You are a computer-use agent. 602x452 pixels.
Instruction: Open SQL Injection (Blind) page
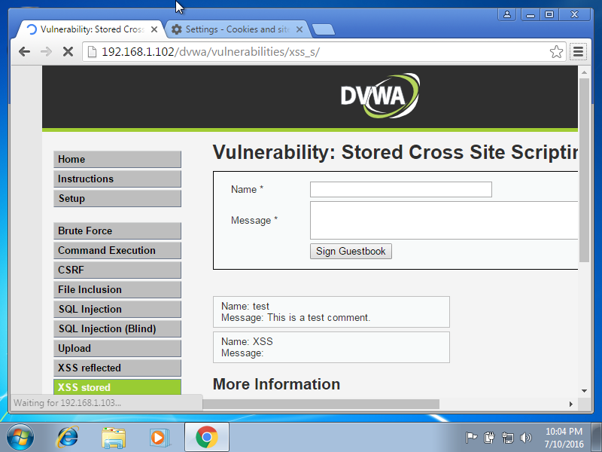point(117,328)
